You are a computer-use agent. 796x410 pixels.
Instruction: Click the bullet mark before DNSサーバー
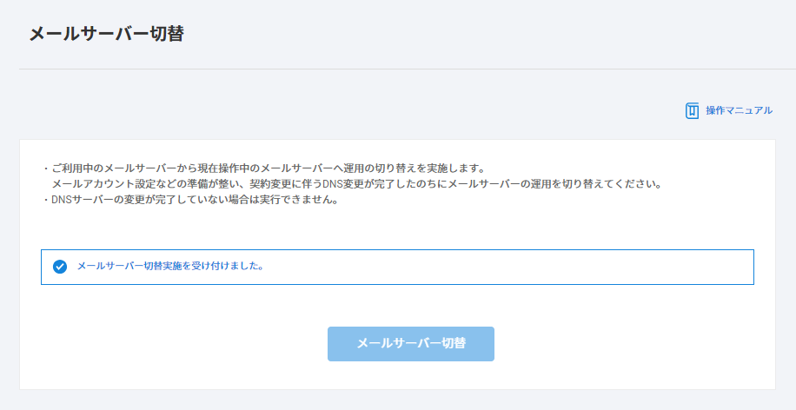pyautogui.click(x=46, y=200)
